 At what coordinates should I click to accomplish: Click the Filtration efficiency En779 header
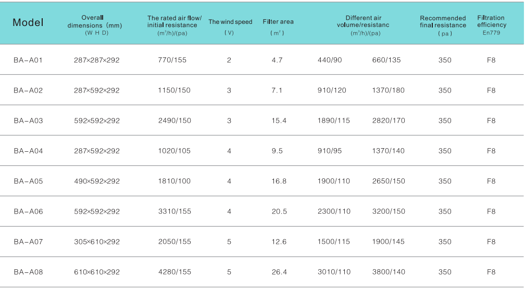coord(491,24)
